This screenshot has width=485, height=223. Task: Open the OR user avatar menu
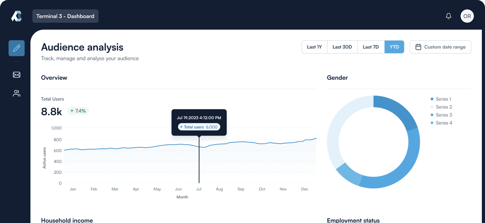pos(467,16)
